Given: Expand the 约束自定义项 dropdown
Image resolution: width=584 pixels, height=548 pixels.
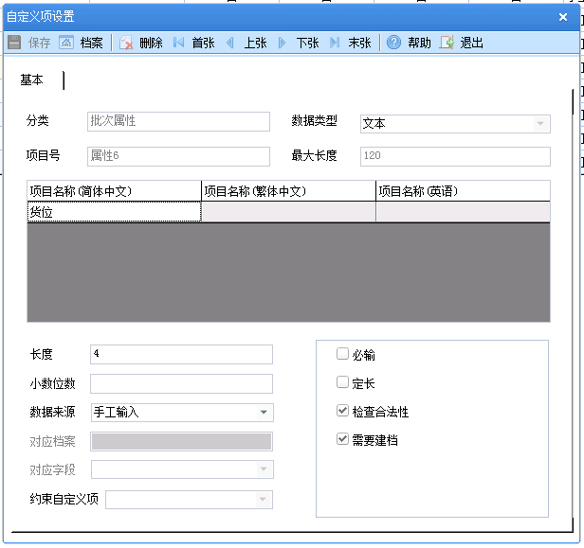Looking at the screenshot, I should pos(264,500).
